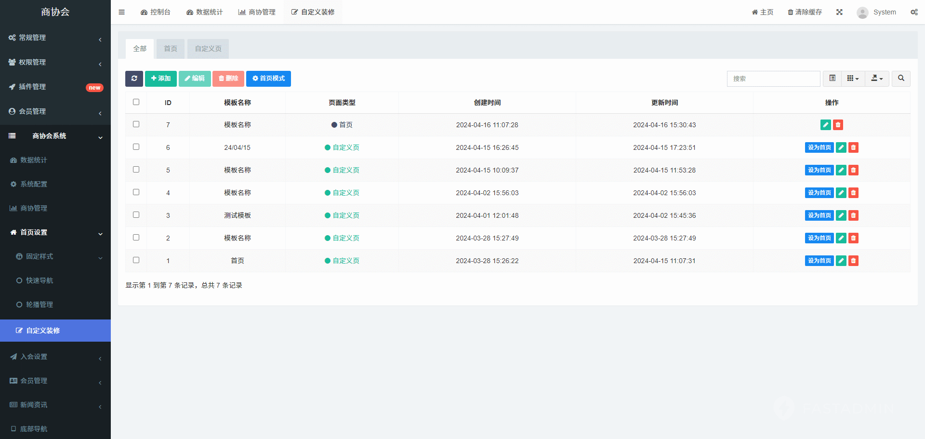Viewport: 925px width, 439px height.
Task: Open the export data dropdown
Action: 877,79
